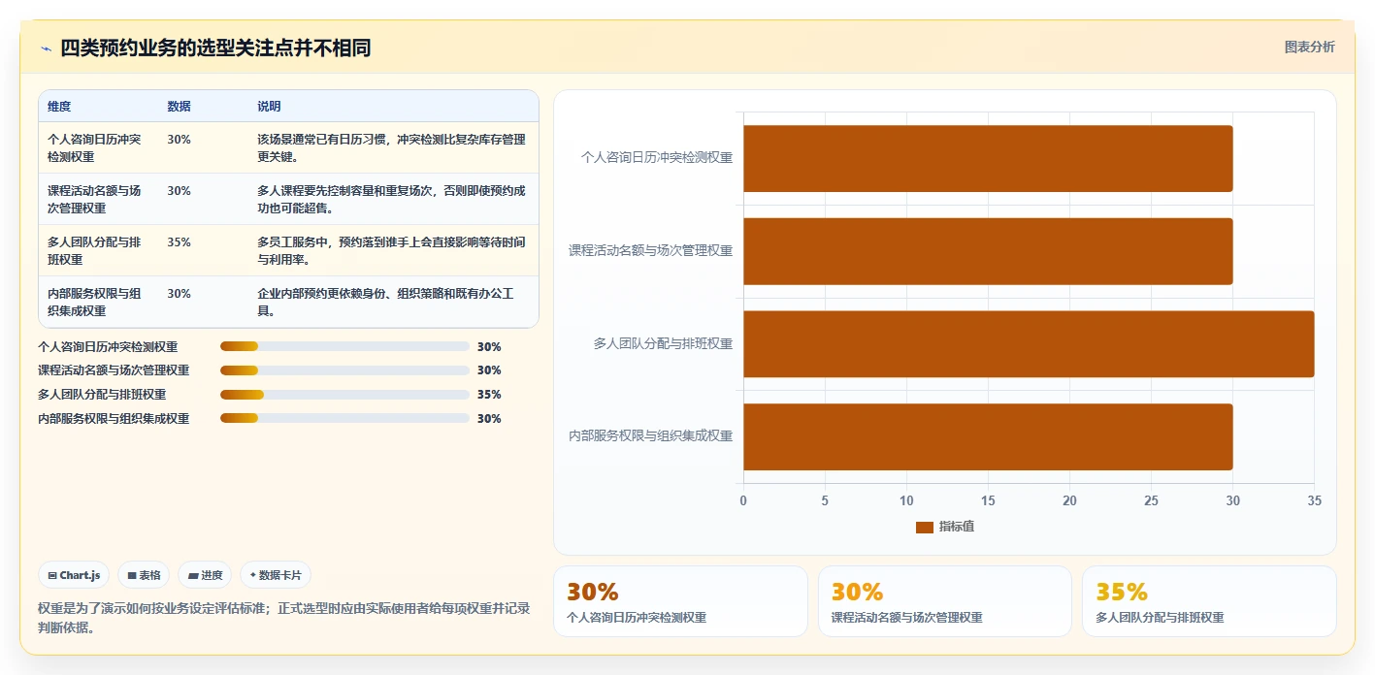Click the lightning icon beside the title
Image resolution: width=1375 pixels, height=675 pixels.
(46, 48)
